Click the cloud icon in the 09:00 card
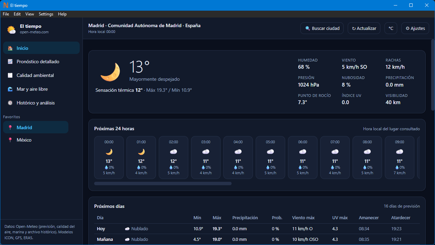435x245 pixels. 400,152
